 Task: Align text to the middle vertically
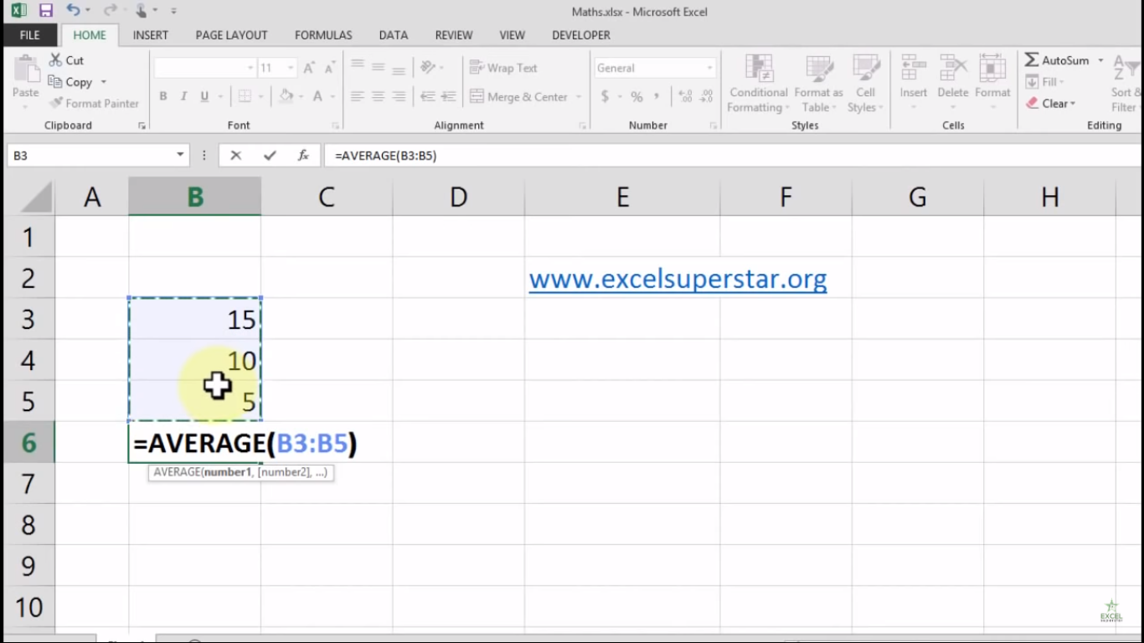379,68
